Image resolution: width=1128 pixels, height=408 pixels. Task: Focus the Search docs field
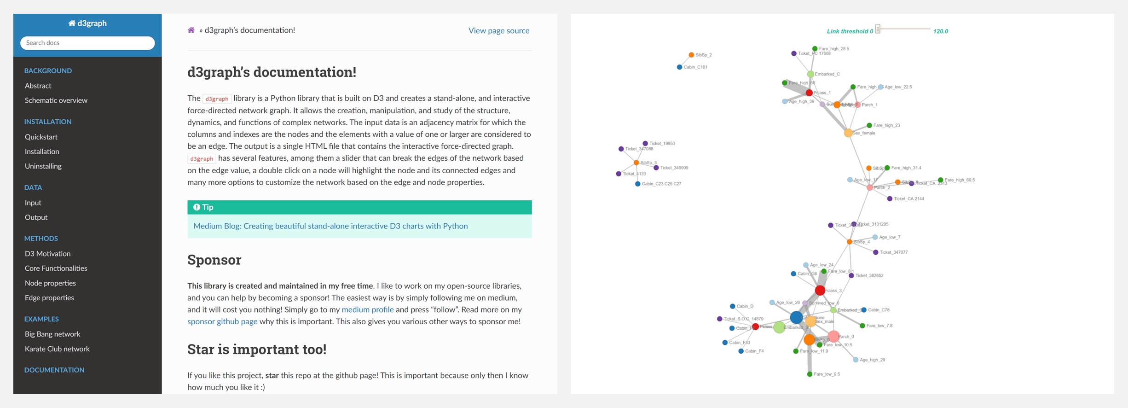[87, 43]
